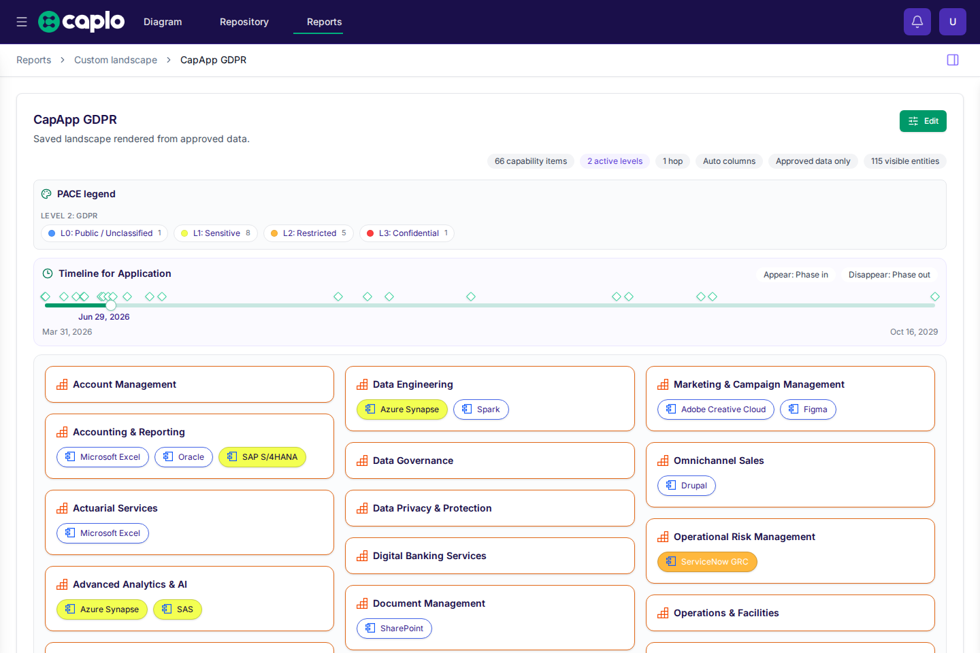This screenshot has height=653, width=980.
Task: Toggle L1: Sensitive legend filter
Action: point(215,233)
